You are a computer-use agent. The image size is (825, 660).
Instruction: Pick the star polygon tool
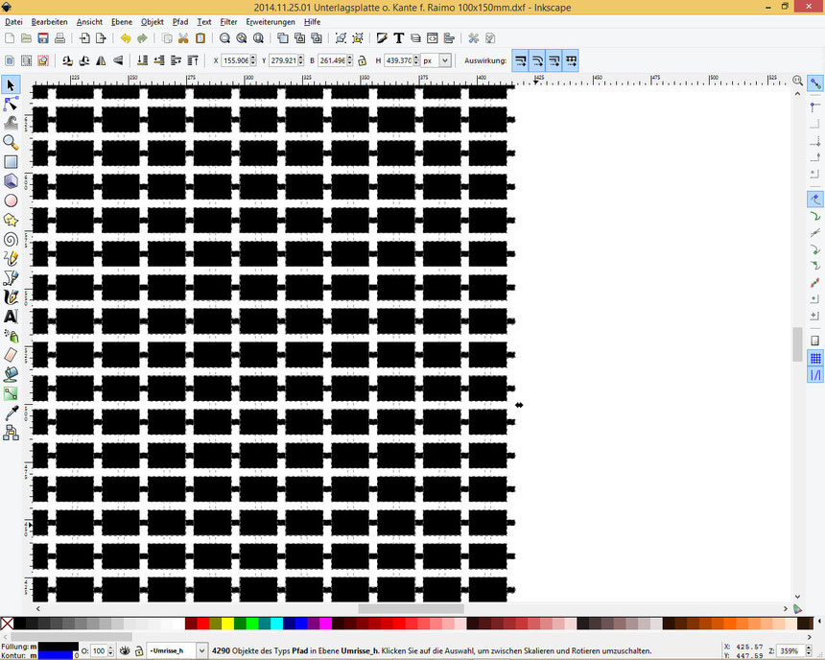(11, 220)
